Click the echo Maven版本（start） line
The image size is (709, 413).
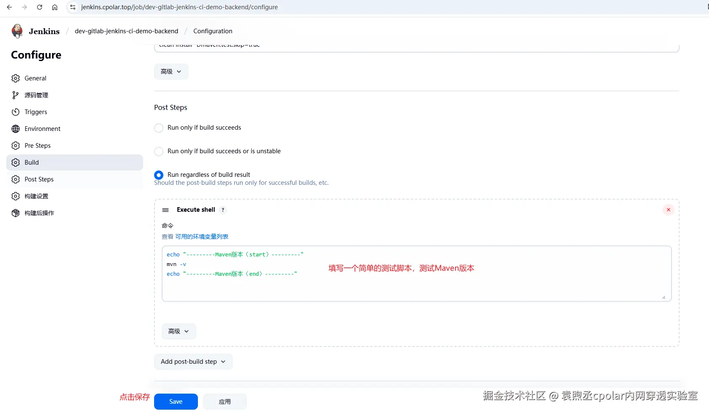click(235, 255)
